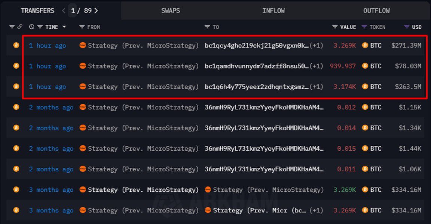Open 36nmH9RyL731 address in $1.15K row

point(264,108)
